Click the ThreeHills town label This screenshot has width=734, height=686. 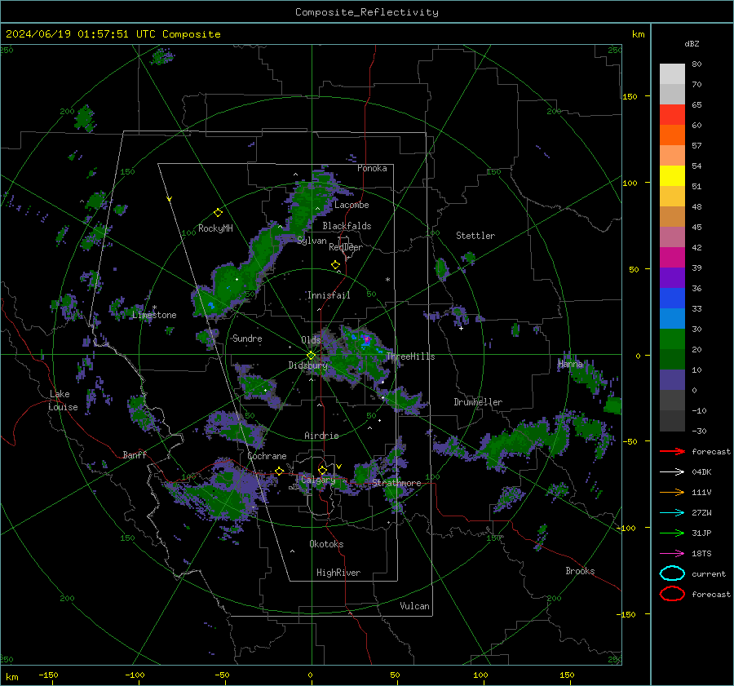[x=410, y=356]
